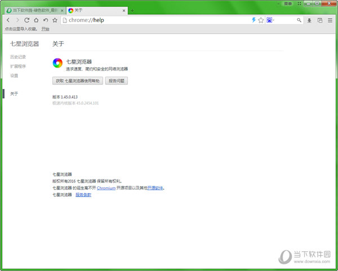Screen dimensions: 338x271
Task: Switch to the 当下软件园 tab
Action: coord(35,10)
